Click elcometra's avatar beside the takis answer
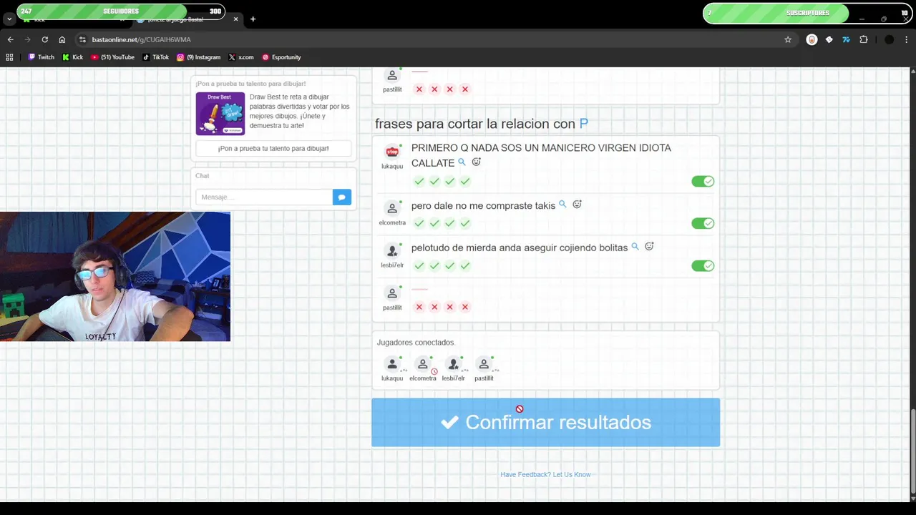This screenshot has height=515, width=916. point(392,208)
